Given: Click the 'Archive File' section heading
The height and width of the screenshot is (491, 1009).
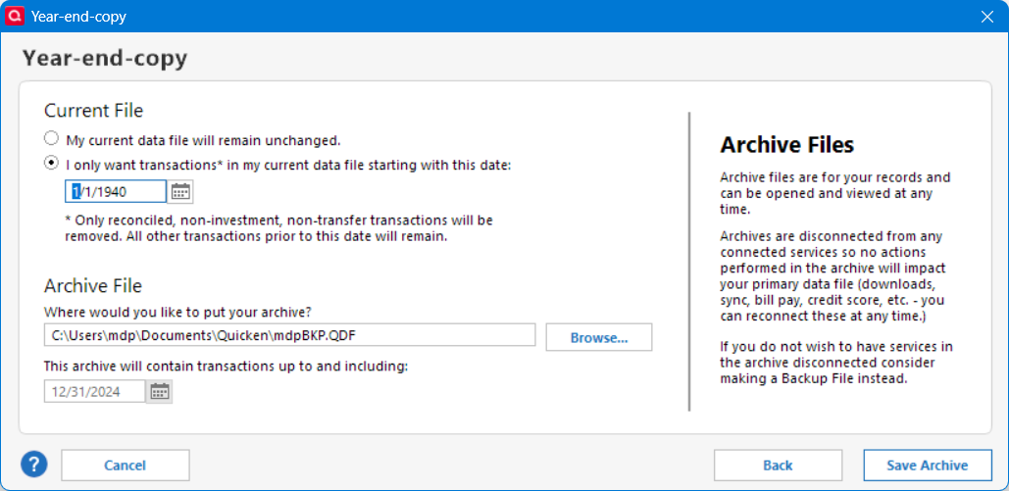Looking at the screenshot, I should click(93, 285).
